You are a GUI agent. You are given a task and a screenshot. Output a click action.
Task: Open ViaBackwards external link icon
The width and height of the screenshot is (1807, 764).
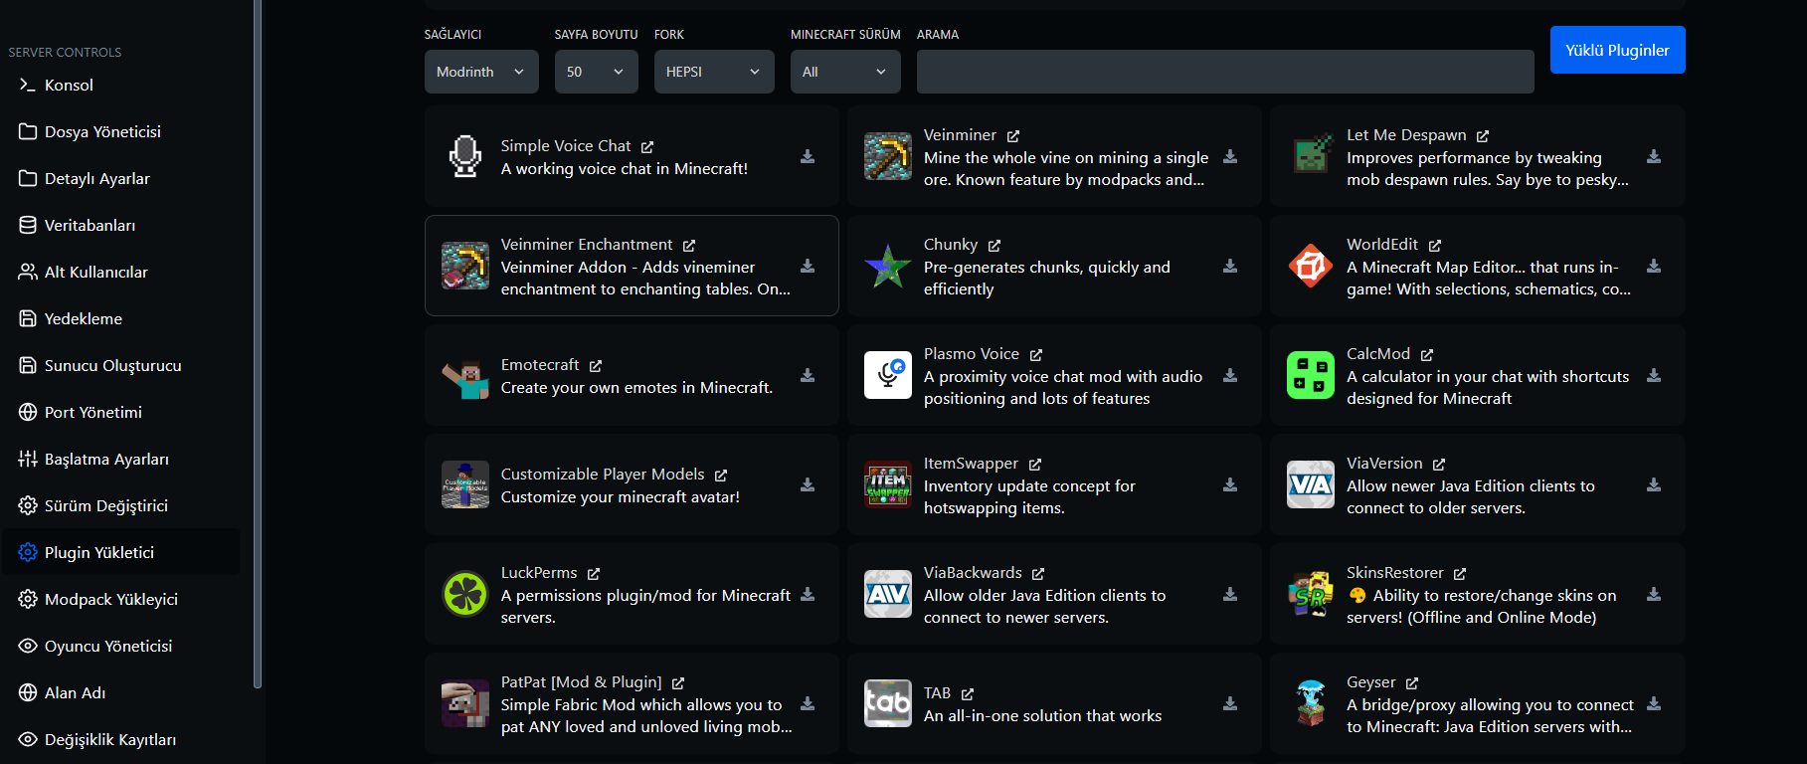click(1038, 573)
